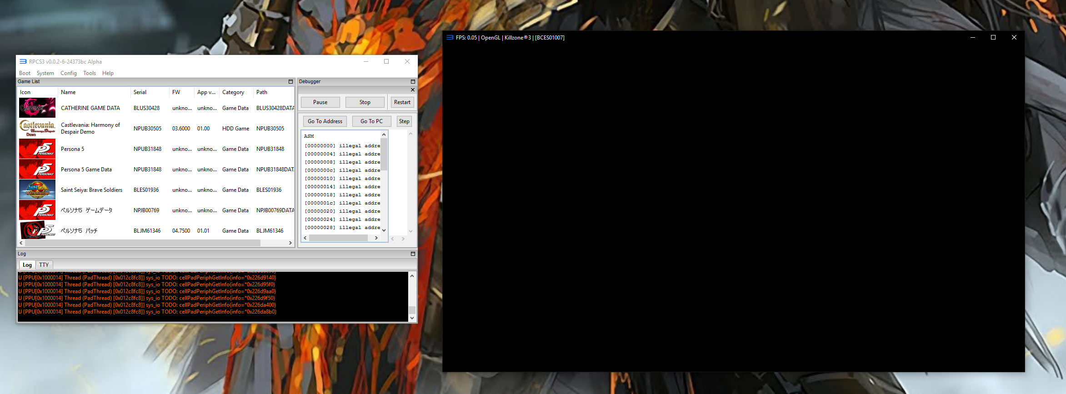Click the ASM list scroll left arrow
The width and height of the screenshot is (1066, 394).
click(x=305, y=238)
